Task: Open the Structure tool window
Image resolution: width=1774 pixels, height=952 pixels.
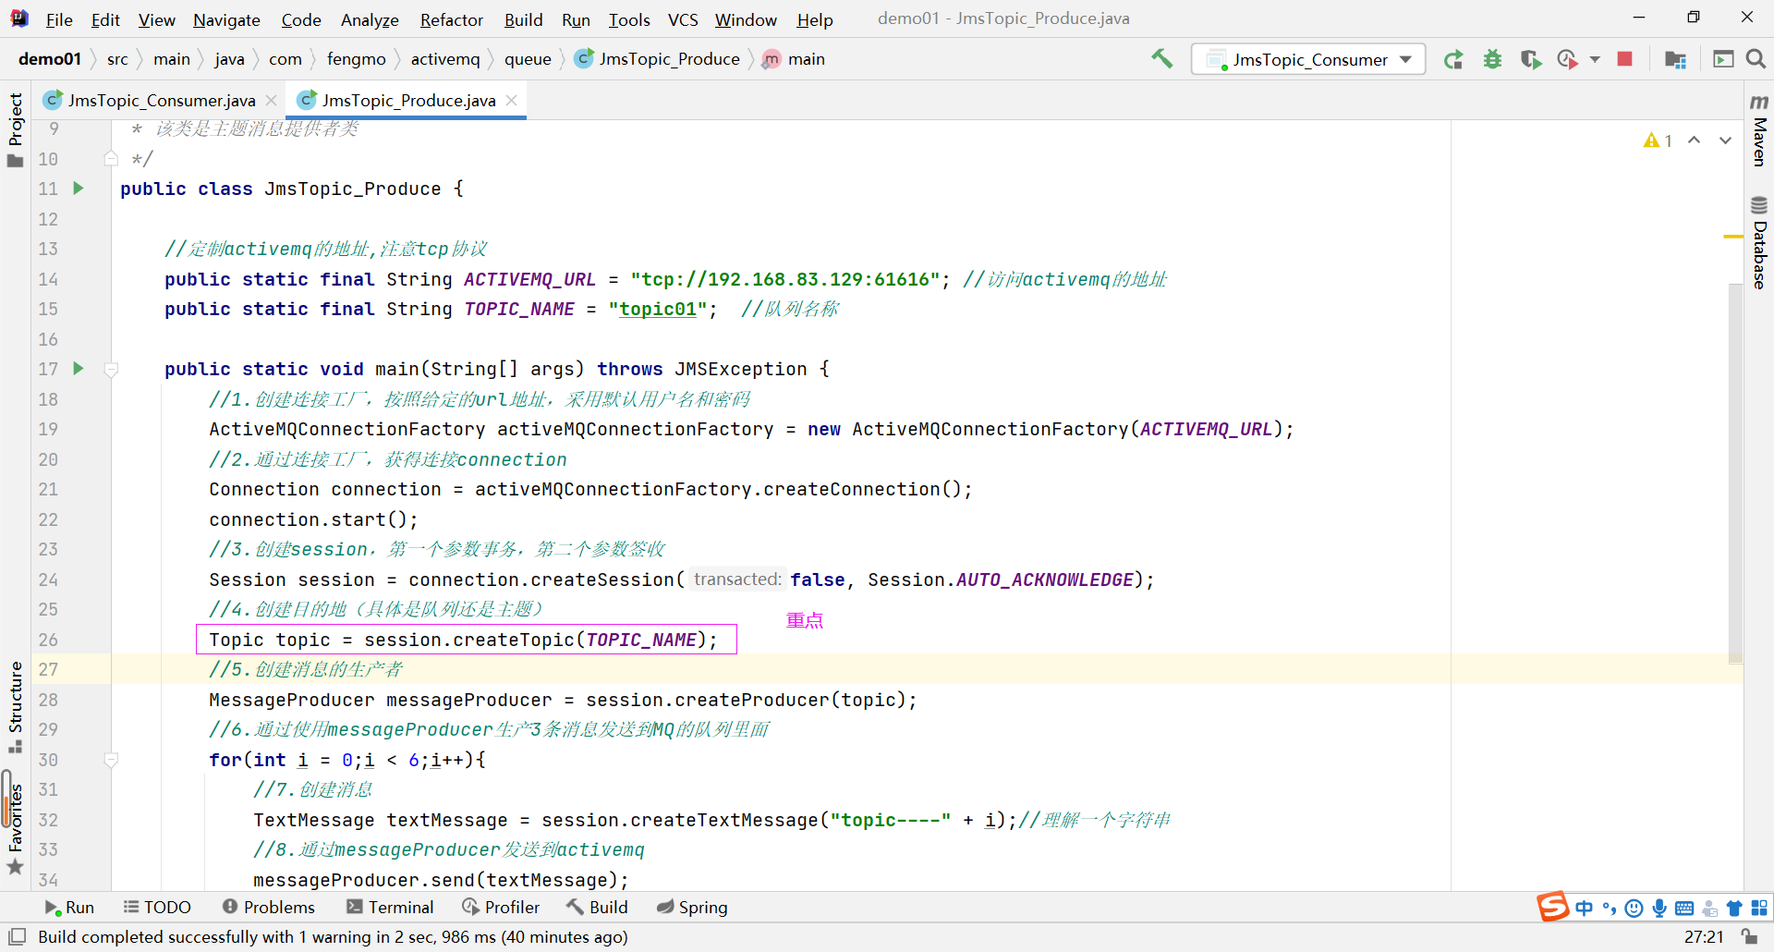Action: coord(15,707)
